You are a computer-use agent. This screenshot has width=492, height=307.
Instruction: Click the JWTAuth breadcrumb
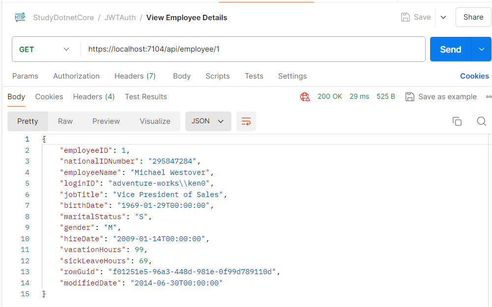coord(120,18)
